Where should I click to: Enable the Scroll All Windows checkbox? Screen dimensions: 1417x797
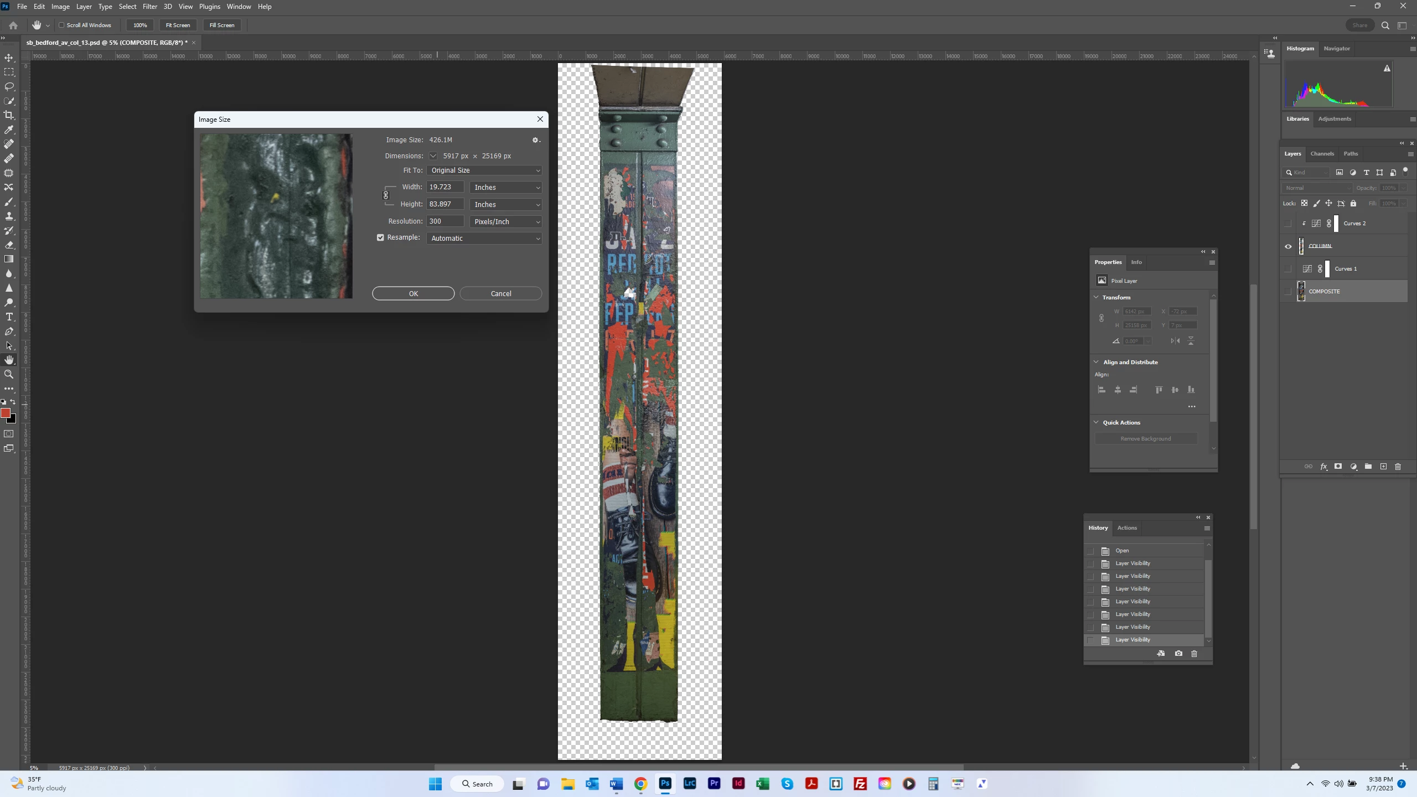coord(62,25)
